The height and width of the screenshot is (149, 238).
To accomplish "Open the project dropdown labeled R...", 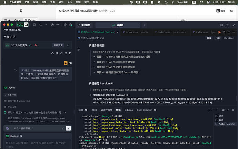I will pyautogui.click(x=43, y=25).
